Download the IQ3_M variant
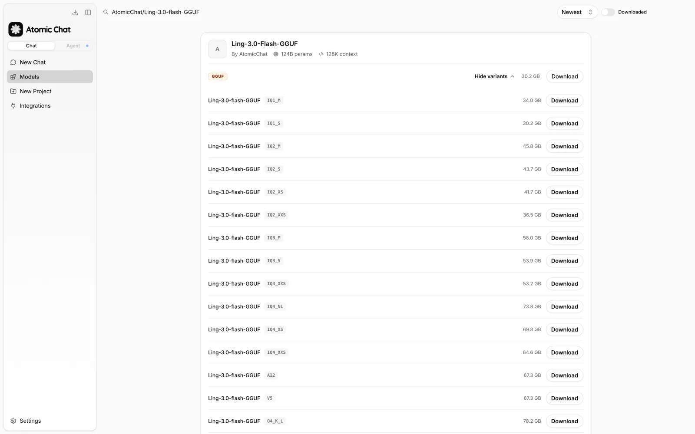Screen dimensions: 695x434 (x=565, y=238)
